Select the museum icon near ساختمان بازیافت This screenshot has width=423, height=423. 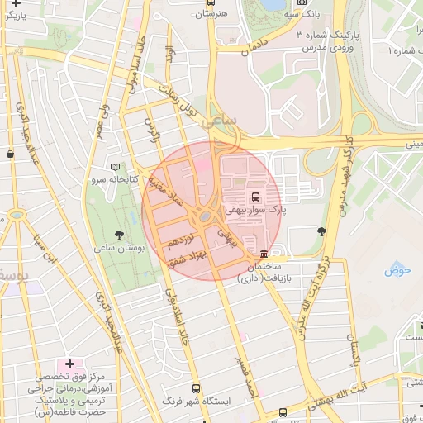pos(264,254)
